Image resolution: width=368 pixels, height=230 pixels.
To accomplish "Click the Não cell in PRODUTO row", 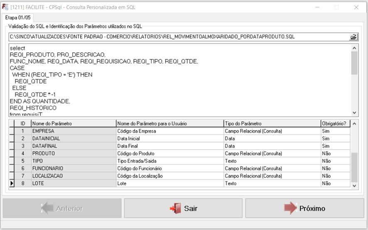I will (335, 153).
